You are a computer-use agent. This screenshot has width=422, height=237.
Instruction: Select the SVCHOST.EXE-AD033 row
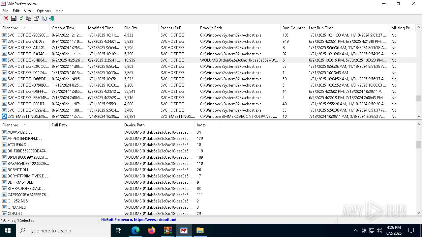click(208, 41)
